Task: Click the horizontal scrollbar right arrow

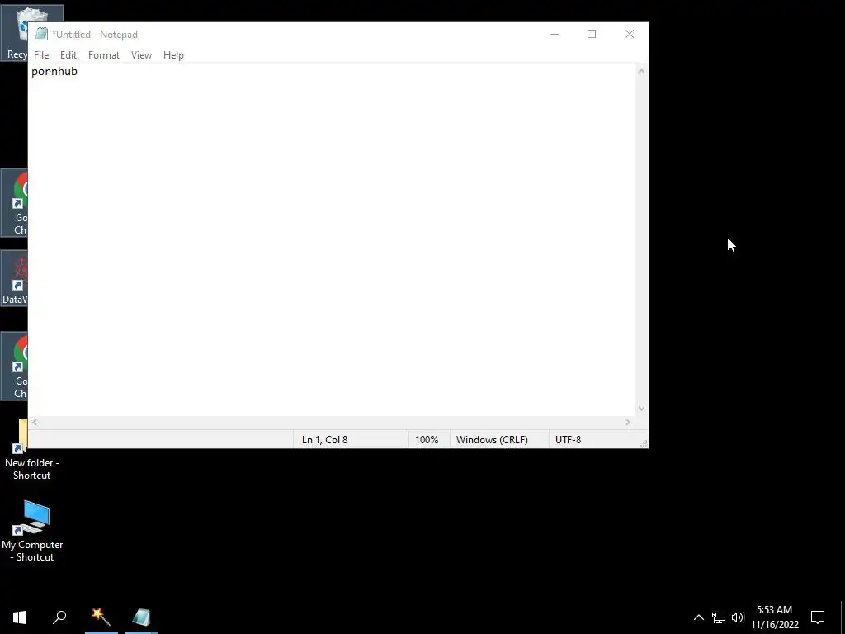Action: 628,422
